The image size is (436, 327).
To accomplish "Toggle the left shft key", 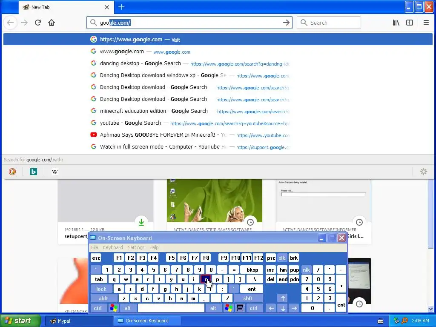I will tap(103, 298).
